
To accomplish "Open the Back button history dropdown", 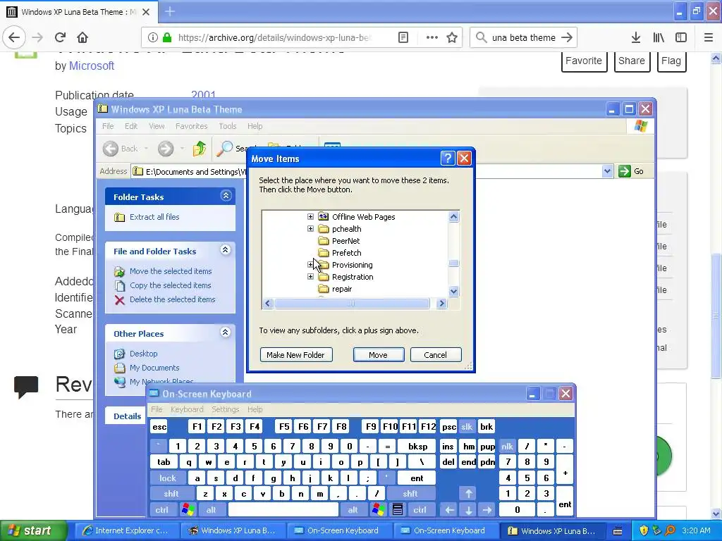I will click(x=146, y=148).
